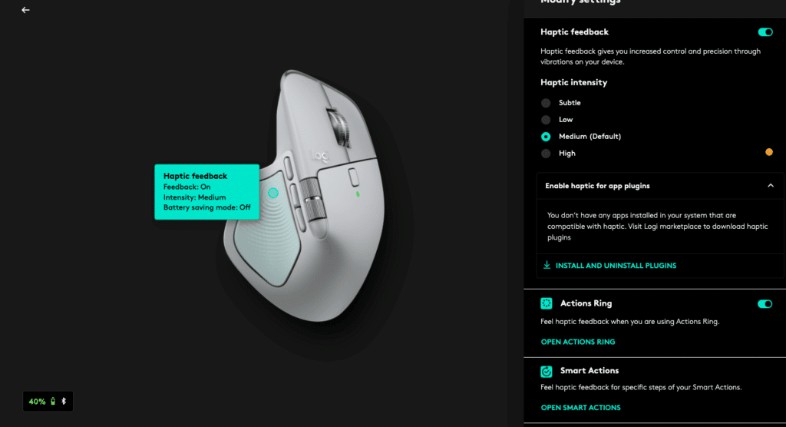Click the Bluetooth connection icon

click(x=64, y=402)
